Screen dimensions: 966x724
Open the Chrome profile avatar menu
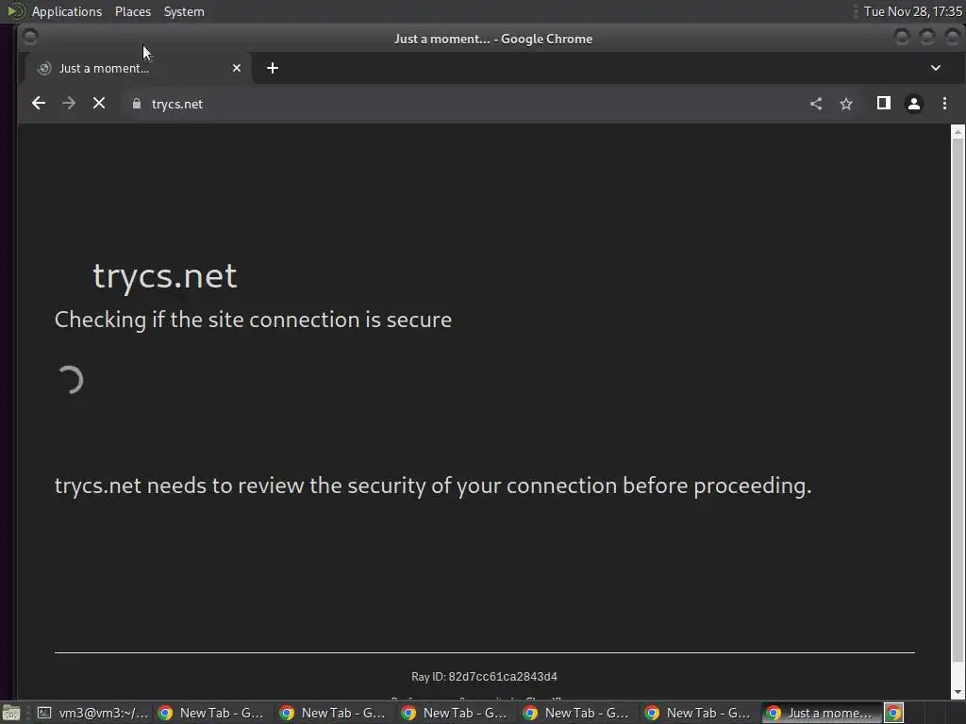(913, 104)
